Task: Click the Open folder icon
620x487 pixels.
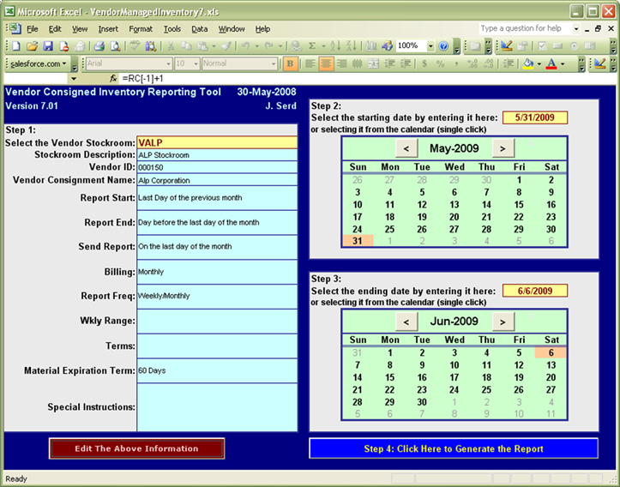Action: [32, 46]
